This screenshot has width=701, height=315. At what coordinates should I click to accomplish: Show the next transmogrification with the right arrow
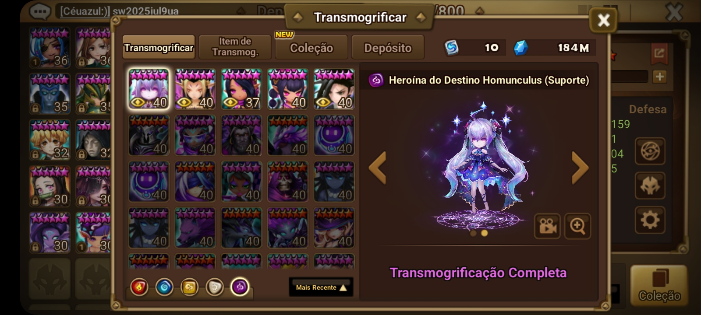pyautogui.click(x=580, y=168)
